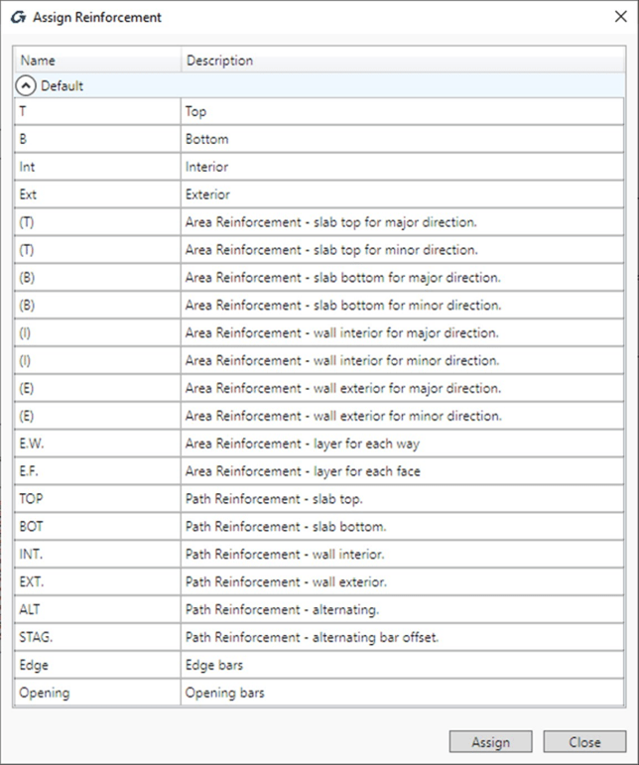Sort by the Name column header
The width and height of the screenshot is (639, 765).
(x=96, y=61)
